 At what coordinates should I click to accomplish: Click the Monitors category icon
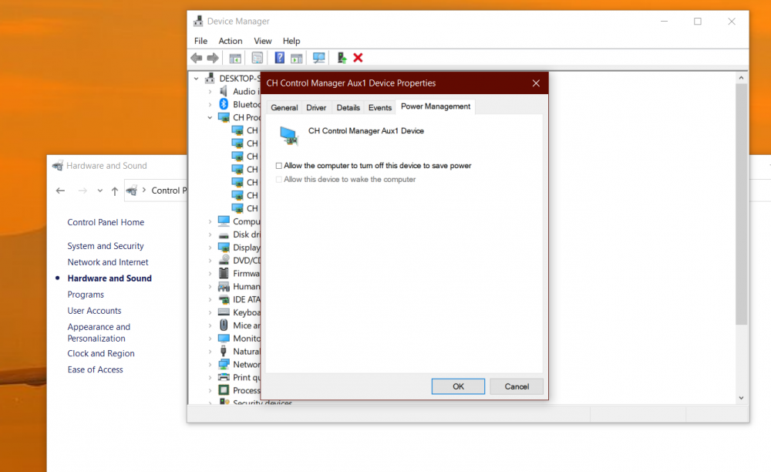pos(224,339)
